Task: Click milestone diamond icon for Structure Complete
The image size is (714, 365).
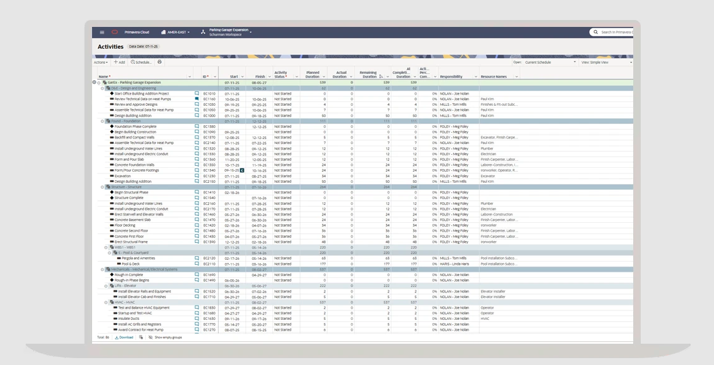Action: (x=112, y=198)
